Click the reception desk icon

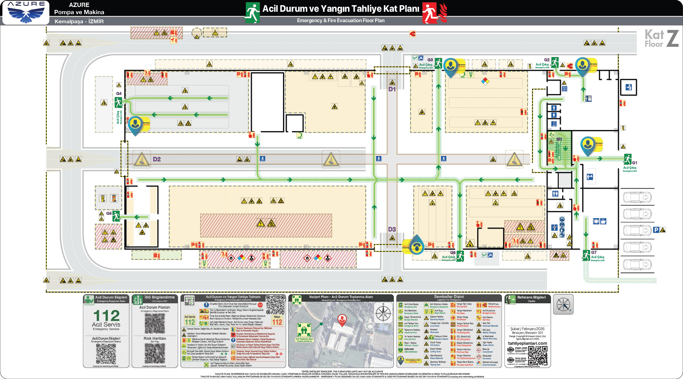coord(590,177)
